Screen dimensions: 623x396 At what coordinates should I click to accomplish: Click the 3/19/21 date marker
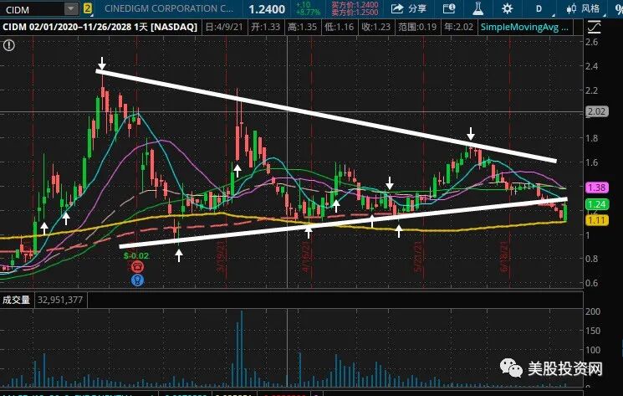click(220, 256)
